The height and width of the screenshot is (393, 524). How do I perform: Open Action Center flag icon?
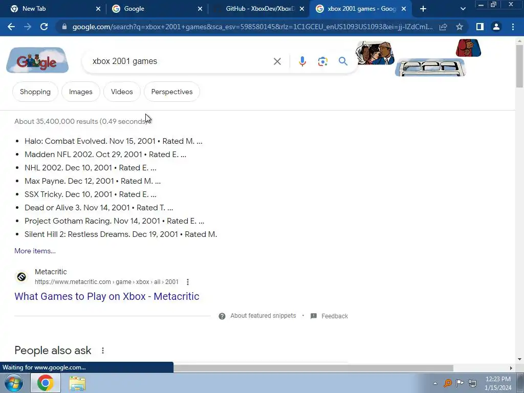[460, 383]
